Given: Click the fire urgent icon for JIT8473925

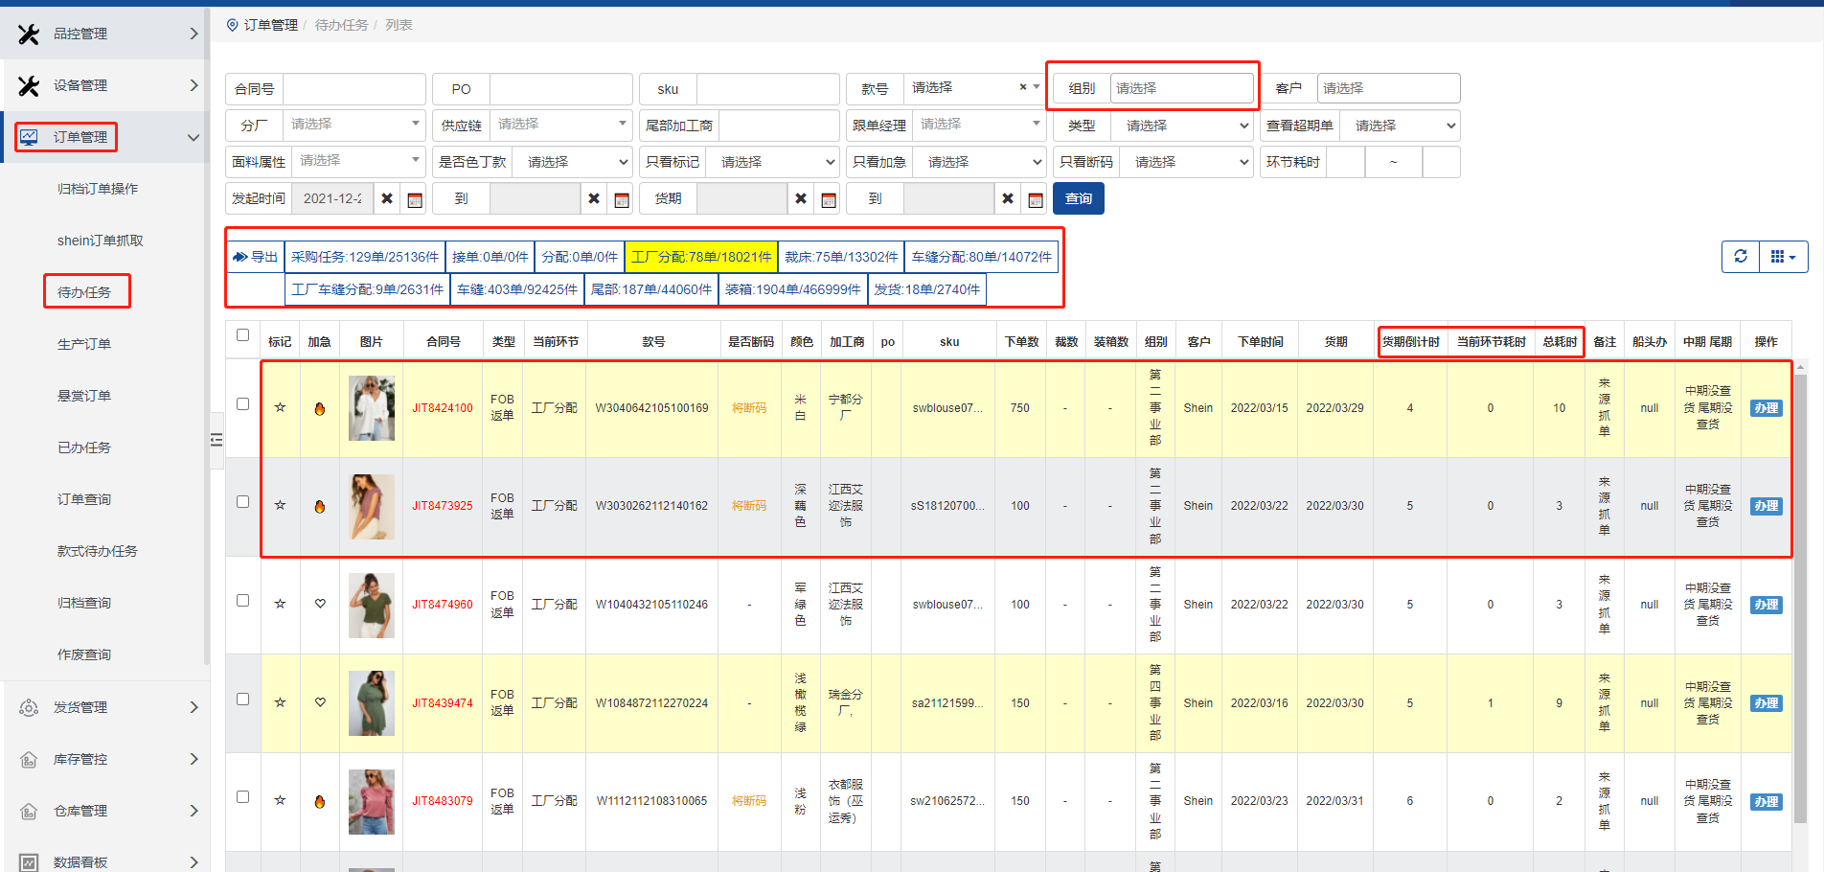Looking at the screenshot, I should pos(320,506).
